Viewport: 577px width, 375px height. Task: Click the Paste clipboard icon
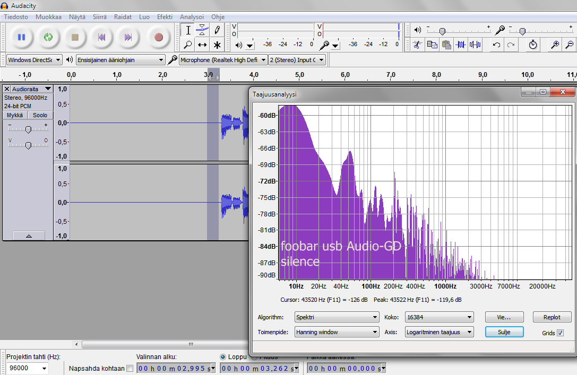(x=446, y=45)
